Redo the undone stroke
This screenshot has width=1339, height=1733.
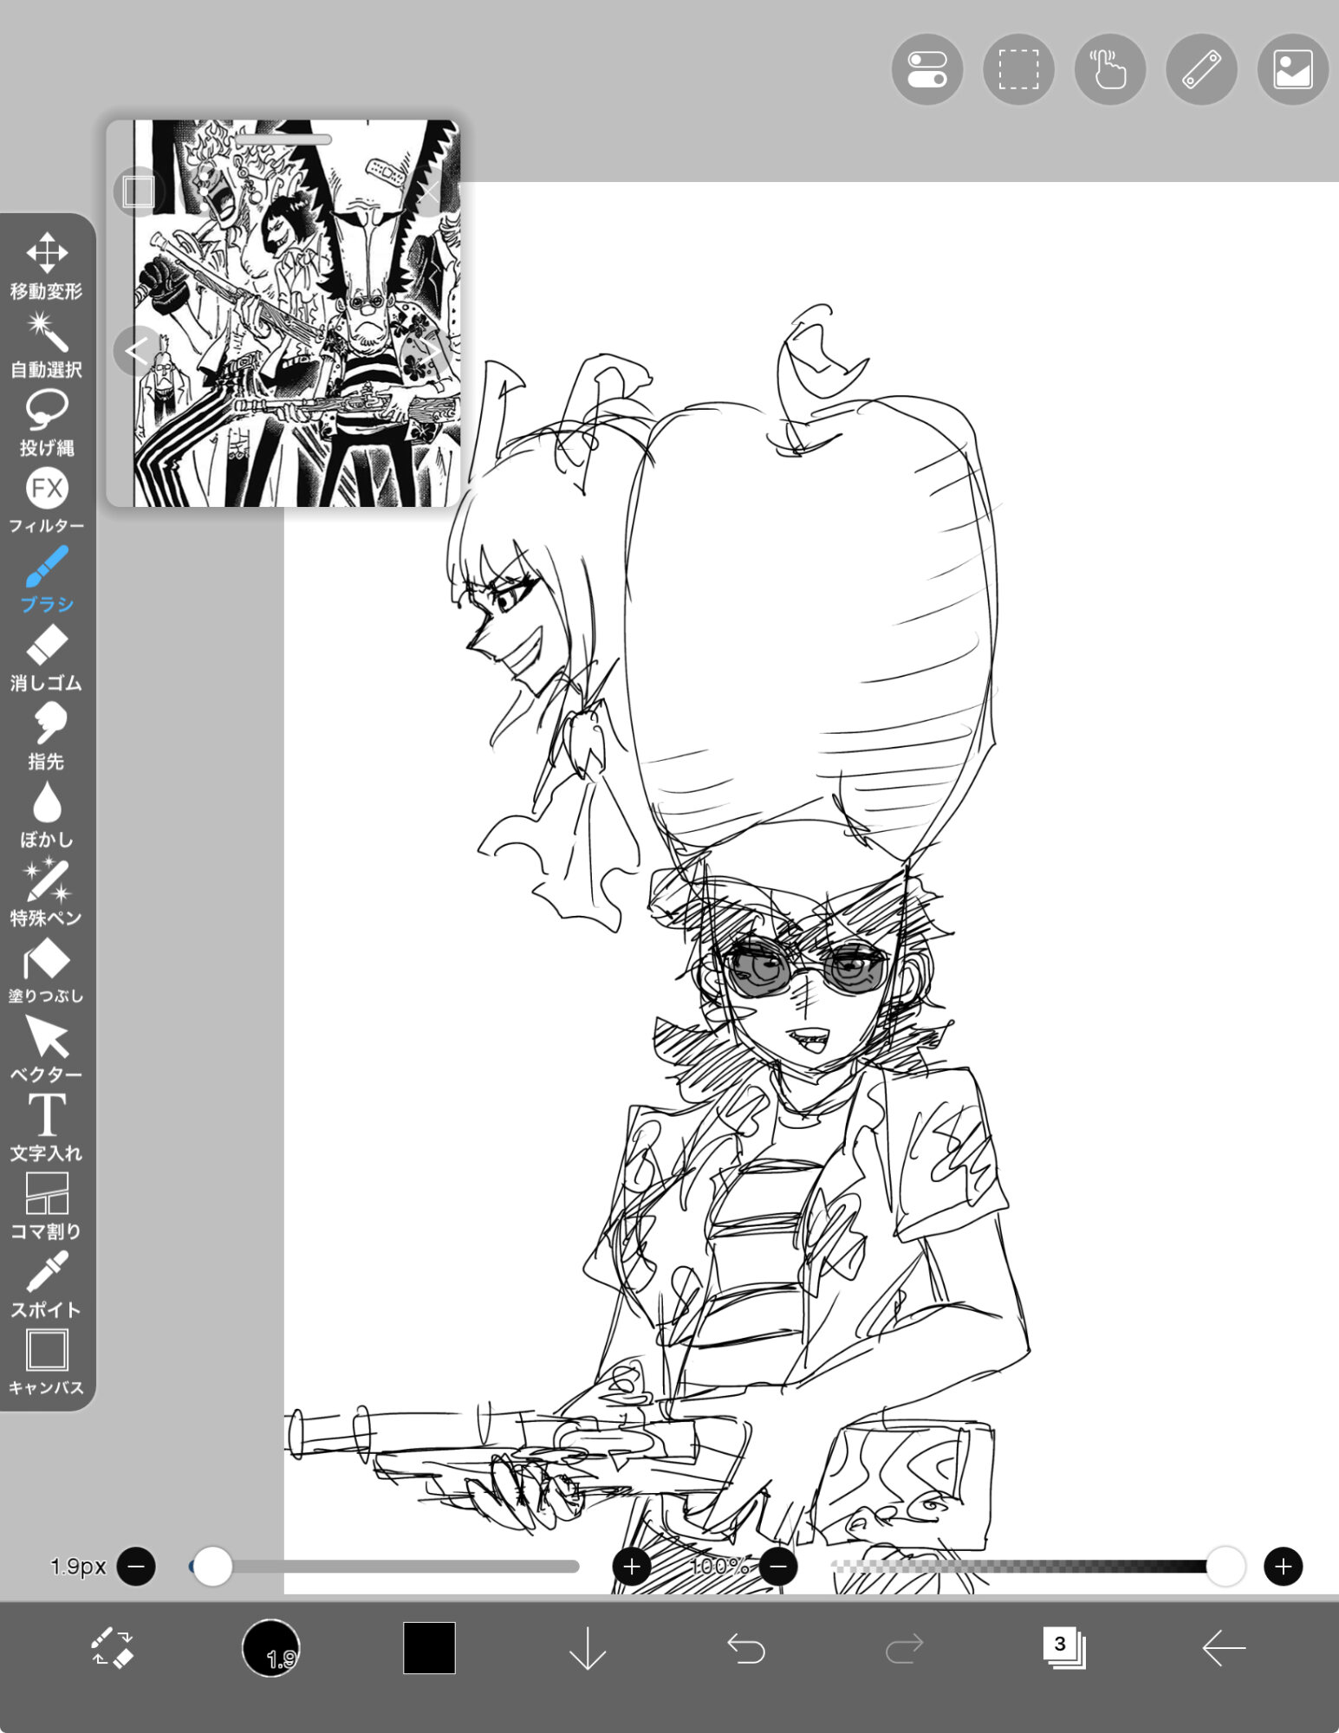pyautogui.click(x=905, y=1647)
